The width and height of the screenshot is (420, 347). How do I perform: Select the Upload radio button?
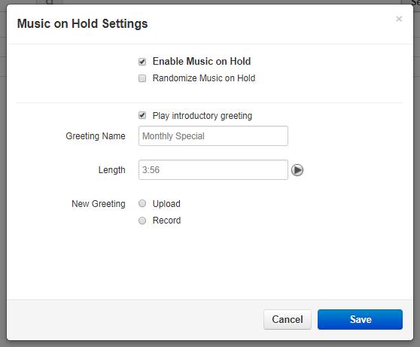[x=142, y=203]
